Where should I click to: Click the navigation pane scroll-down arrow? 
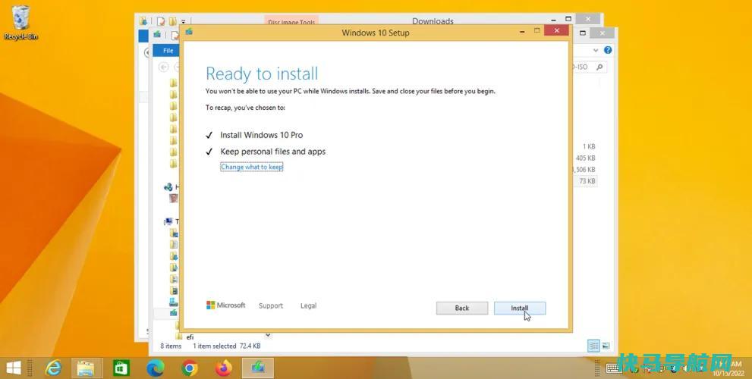click(x=268, y=335)
